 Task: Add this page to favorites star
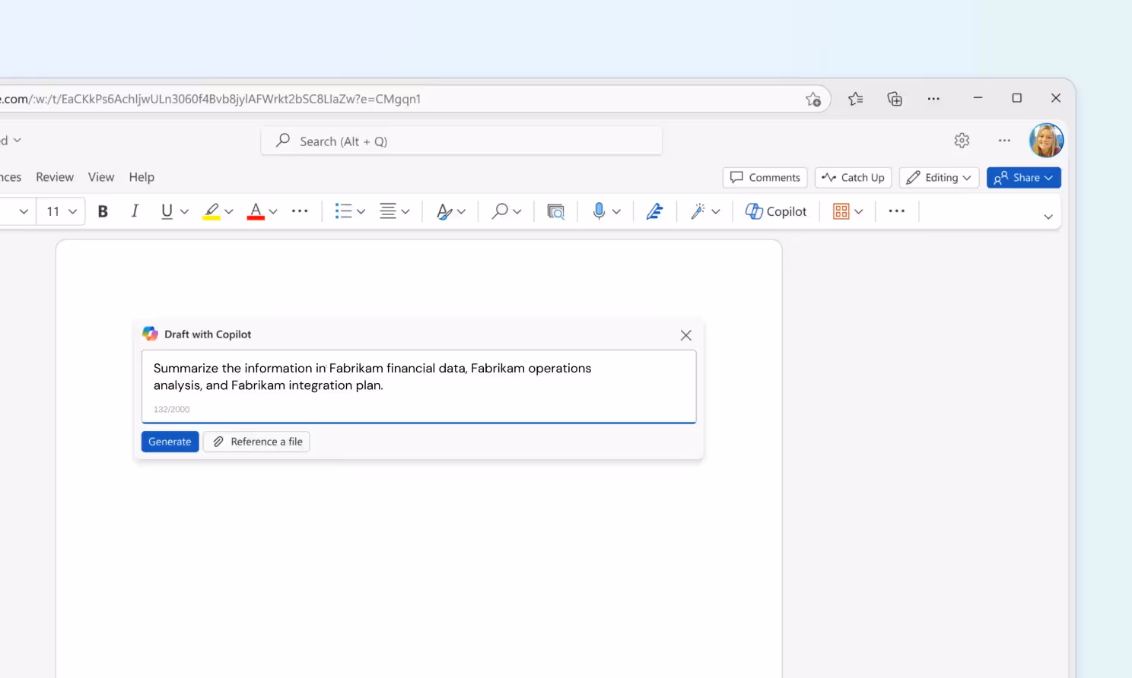(x=813, y=99)
